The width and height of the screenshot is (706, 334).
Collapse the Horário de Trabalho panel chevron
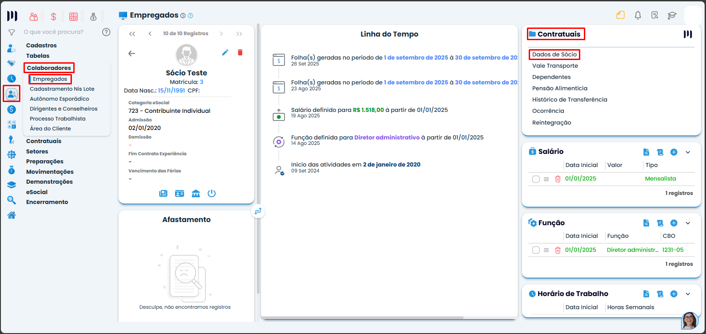coord(688,294)
